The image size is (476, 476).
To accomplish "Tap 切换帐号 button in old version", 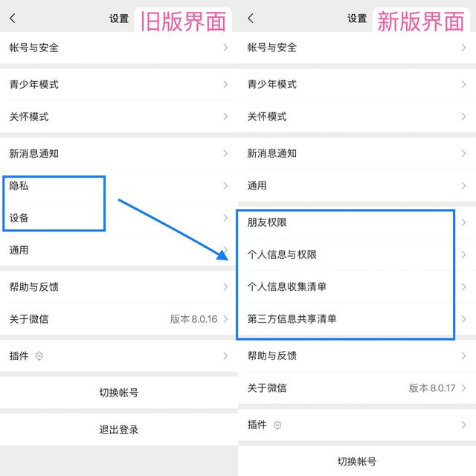I will tap(119, 393).
